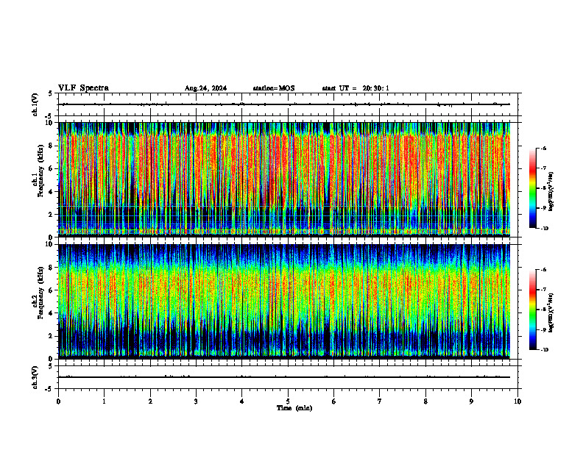This screenshot has width=583, height=450.
Task: Click tick label '0' on the Time axis
Action: pos(58,401)
